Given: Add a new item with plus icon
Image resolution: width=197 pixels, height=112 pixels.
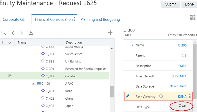Looking at the screenshot, I should [x=110, y=33].
